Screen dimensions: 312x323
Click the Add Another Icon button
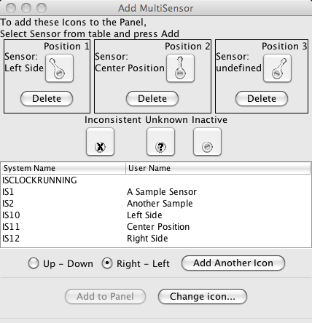pos(233,263)
